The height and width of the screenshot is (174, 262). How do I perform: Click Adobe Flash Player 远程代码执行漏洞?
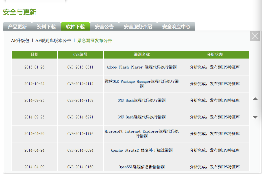click(142, 67)
